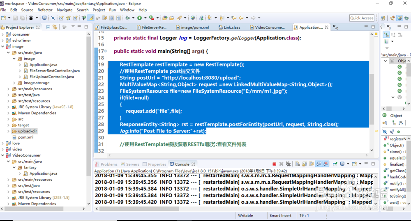Toggle Scroll Lock in Console toolbar
The image size is (411, 221).
[x=305, y=164]
